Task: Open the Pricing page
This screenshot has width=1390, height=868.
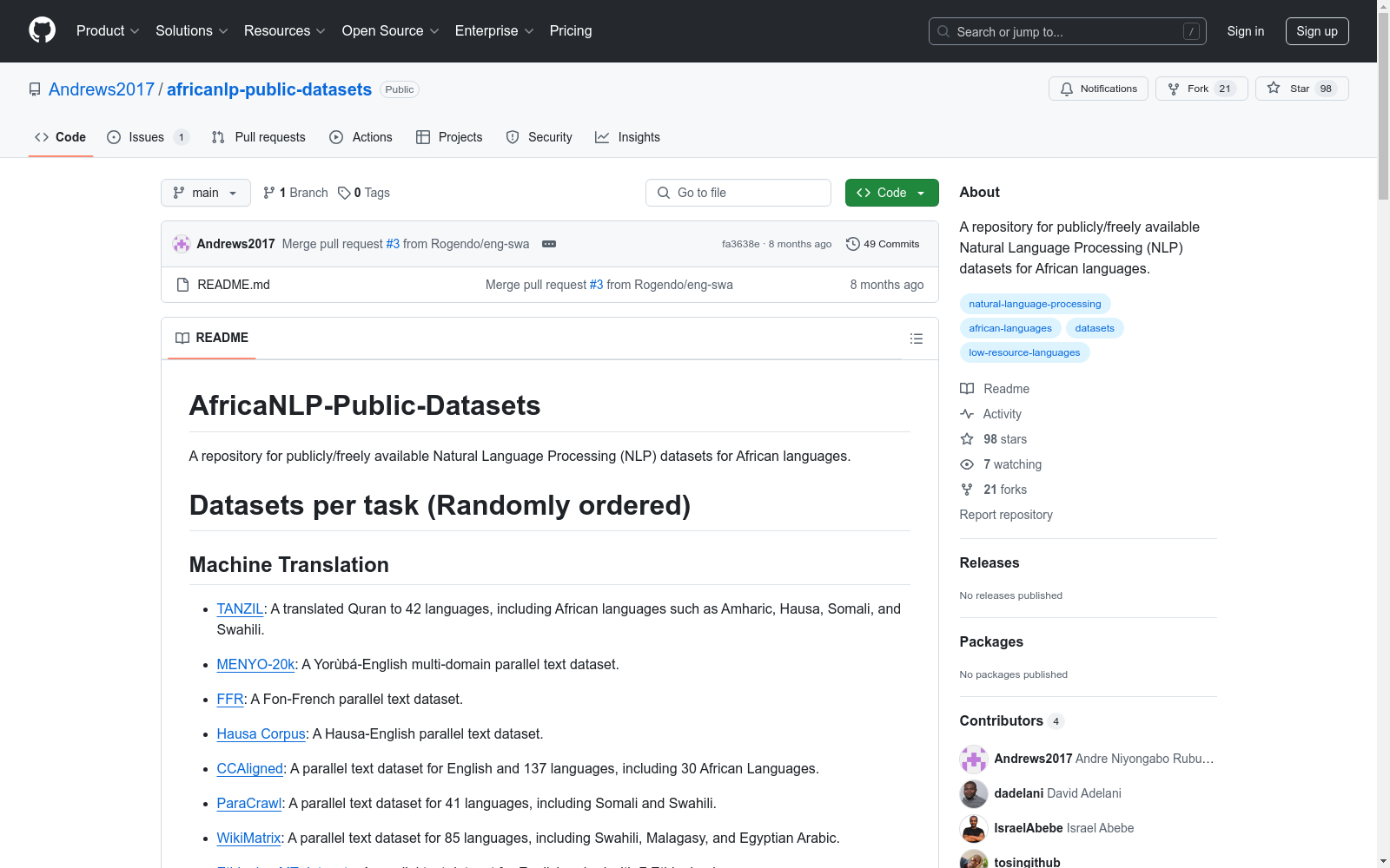Action: (x=571, y=31)
